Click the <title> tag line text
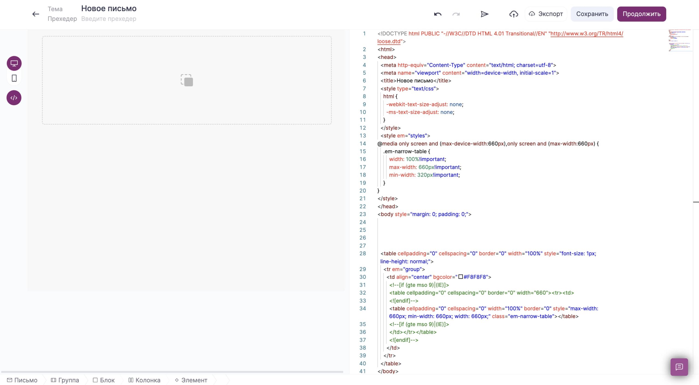Viewport: 699px width, 385px height. pyautogui.click(x=416, y=81)
